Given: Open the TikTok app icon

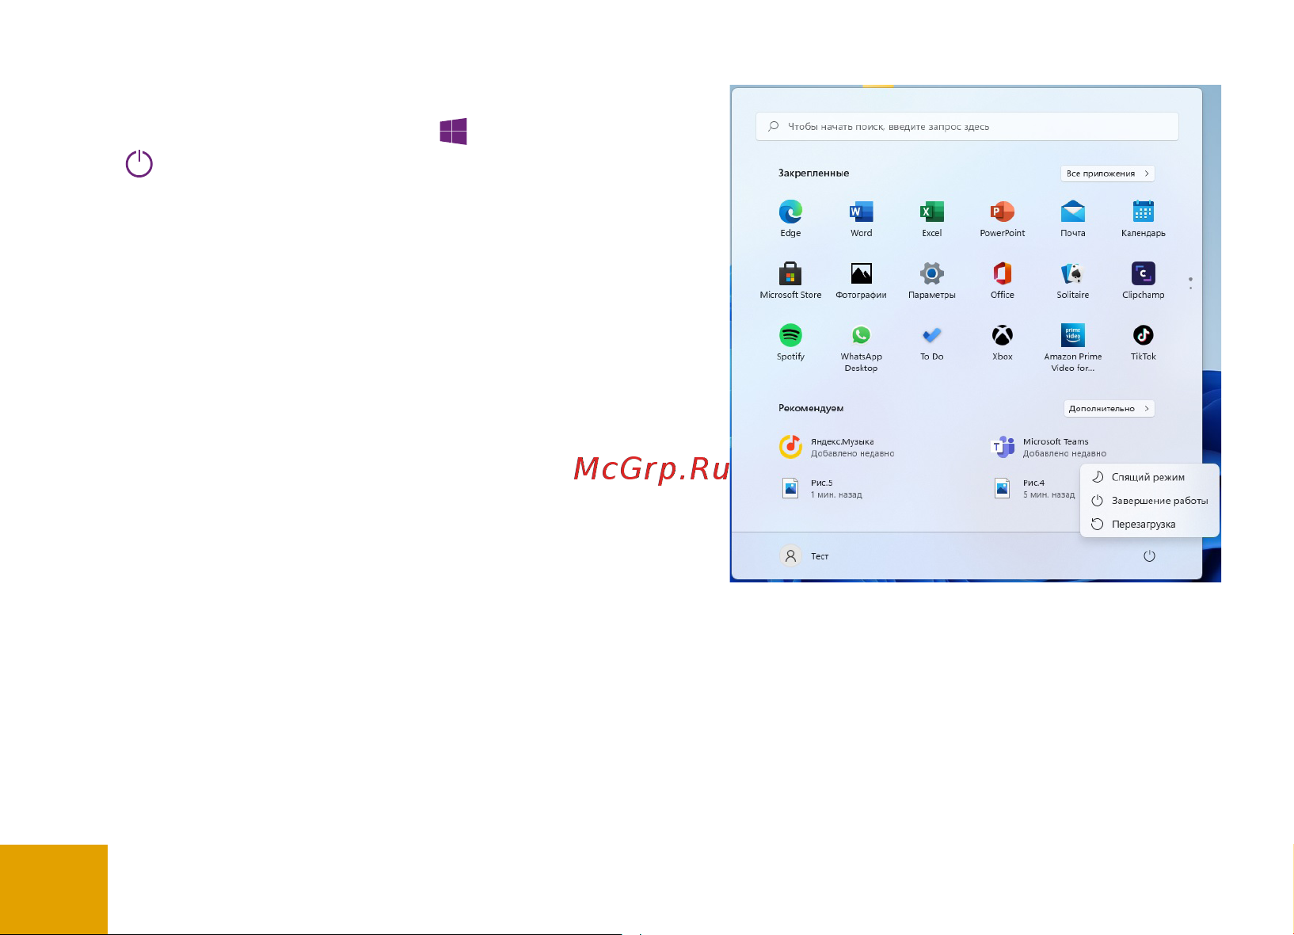Looking at the screenshot, I should coord(1143,335).
